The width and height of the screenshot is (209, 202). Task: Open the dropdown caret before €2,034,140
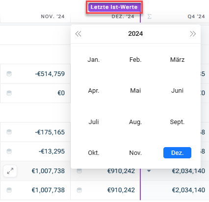click(x=149, y=171)
